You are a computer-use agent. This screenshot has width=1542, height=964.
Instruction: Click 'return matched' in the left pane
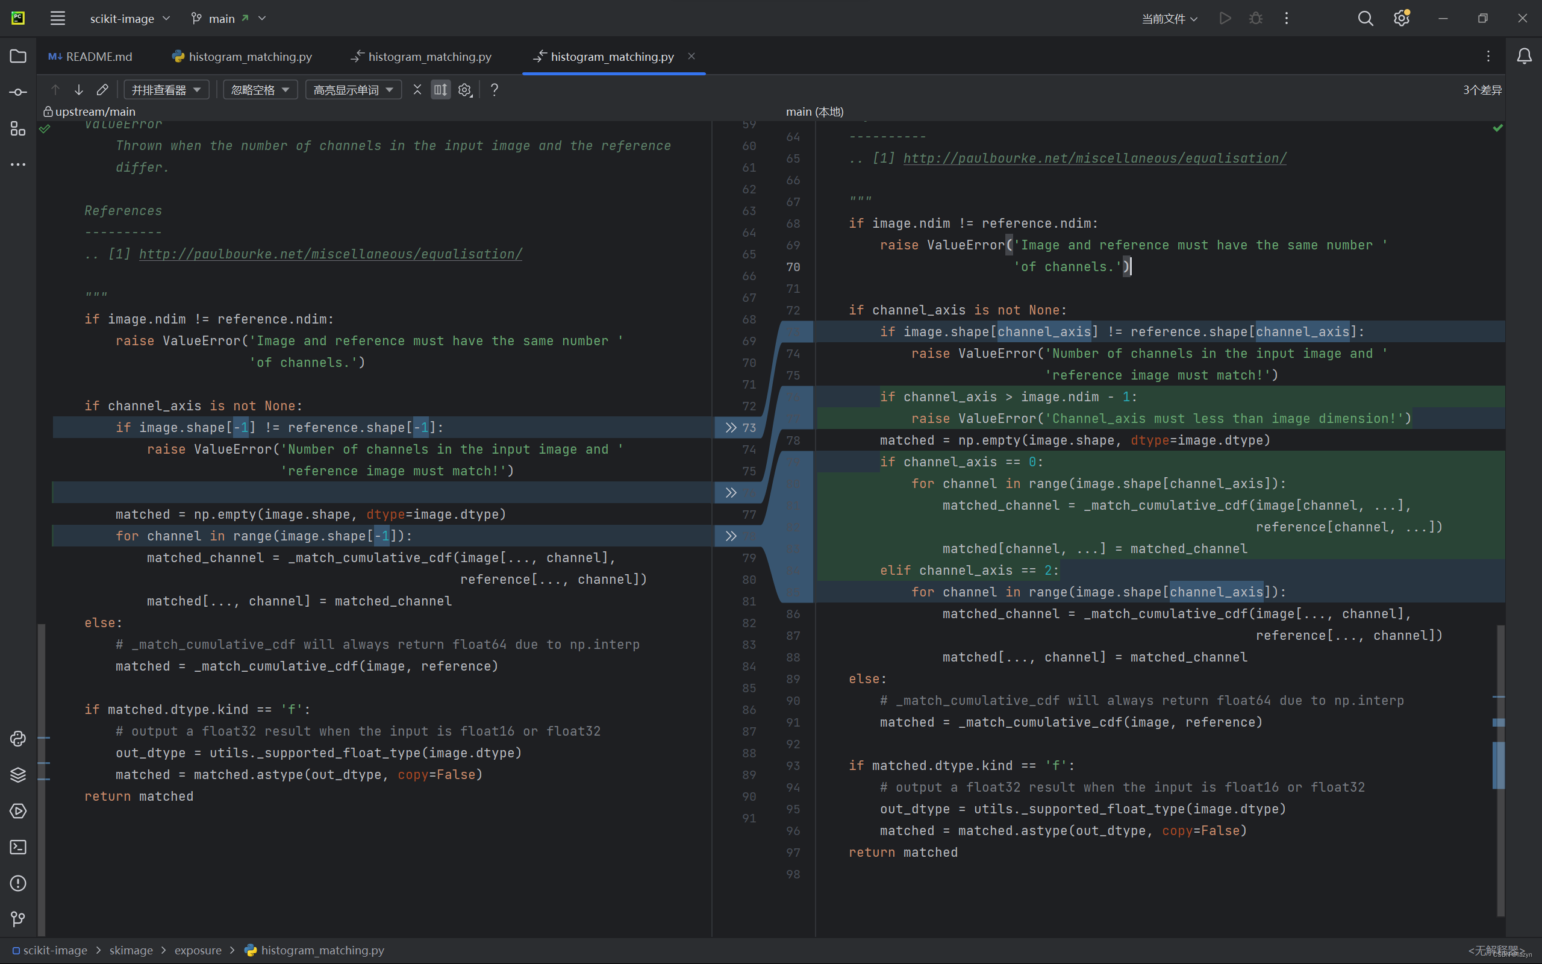139,797
